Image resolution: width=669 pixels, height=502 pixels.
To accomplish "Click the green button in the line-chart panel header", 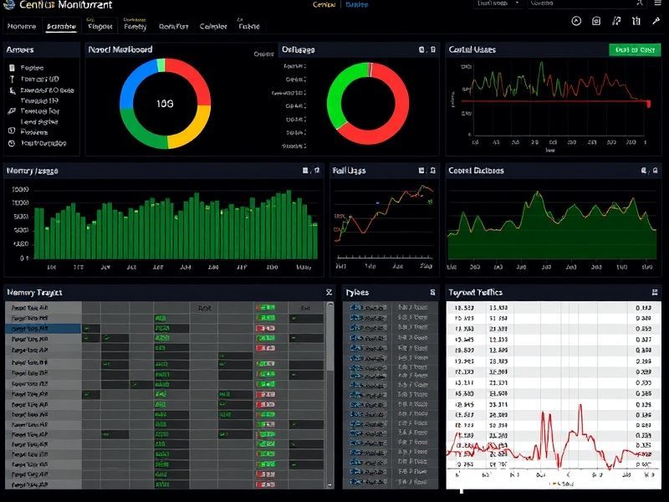I will click(x=635, y=50).
